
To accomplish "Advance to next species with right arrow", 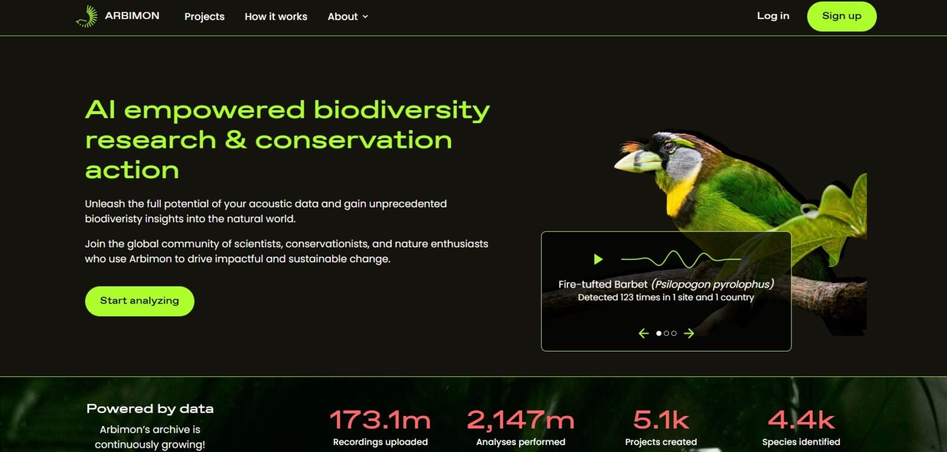I will [x=689, y=334].
